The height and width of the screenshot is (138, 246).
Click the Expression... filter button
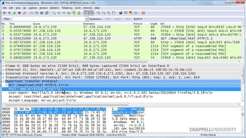pos(96,19)
